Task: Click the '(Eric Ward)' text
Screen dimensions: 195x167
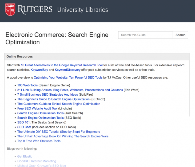Action: click(132, 90)
